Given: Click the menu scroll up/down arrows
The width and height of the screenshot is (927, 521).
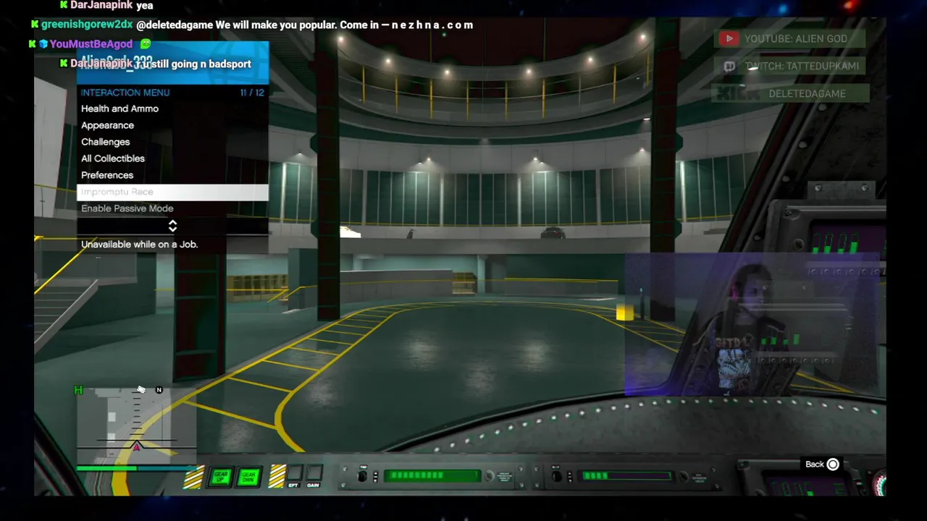Looking at the screenshot, I should (x=172, y=226).
